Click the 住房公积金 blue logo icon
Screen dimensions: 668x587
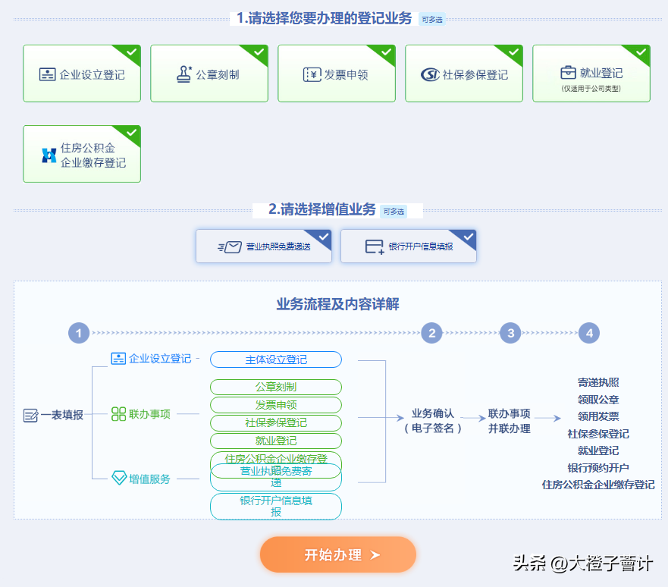pyautogui.click(x=49, y=155)
